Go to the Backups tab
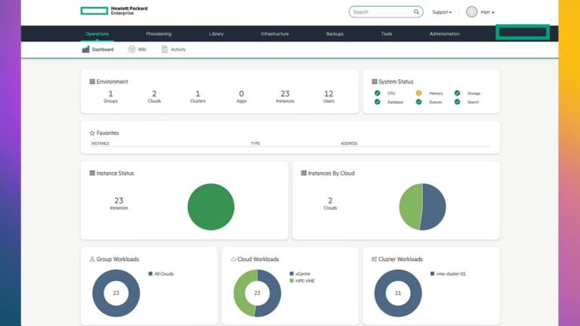Image resolution: width=580 pixels, height=326 pixels. pos(335,34)
